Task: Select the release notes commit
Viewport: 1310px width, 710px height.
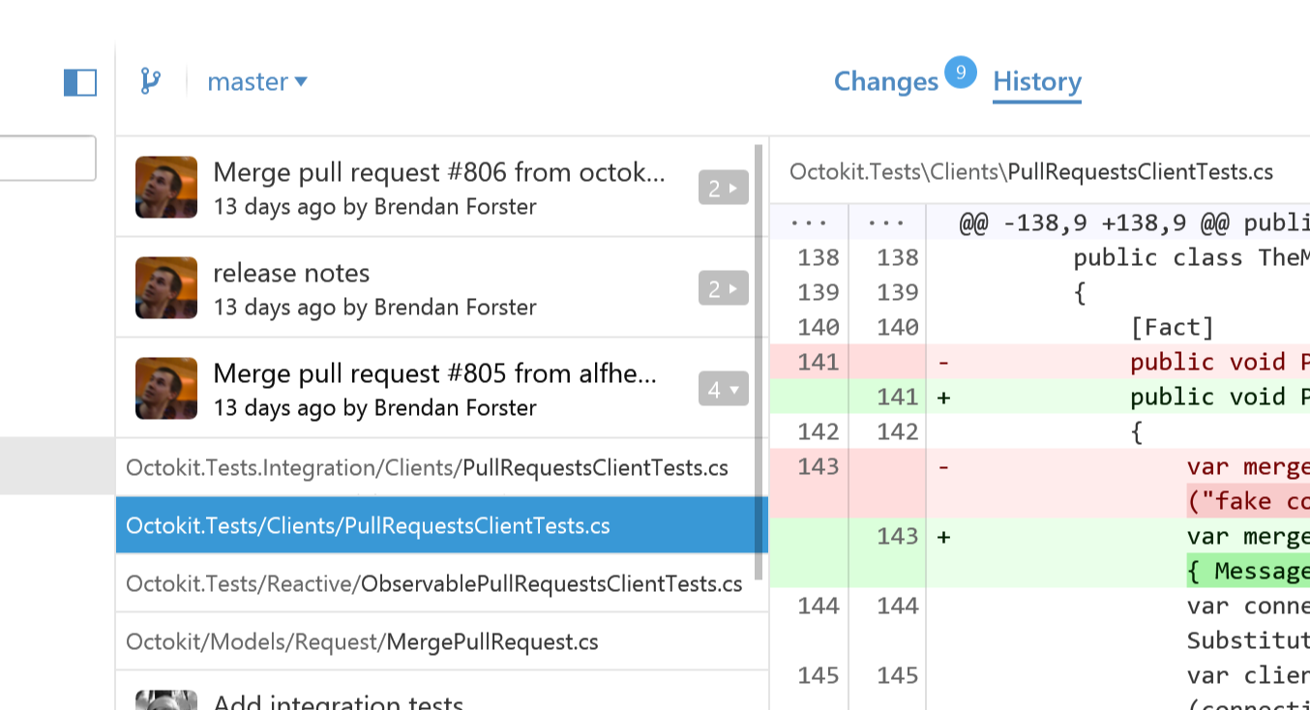Action: [436, 287]
